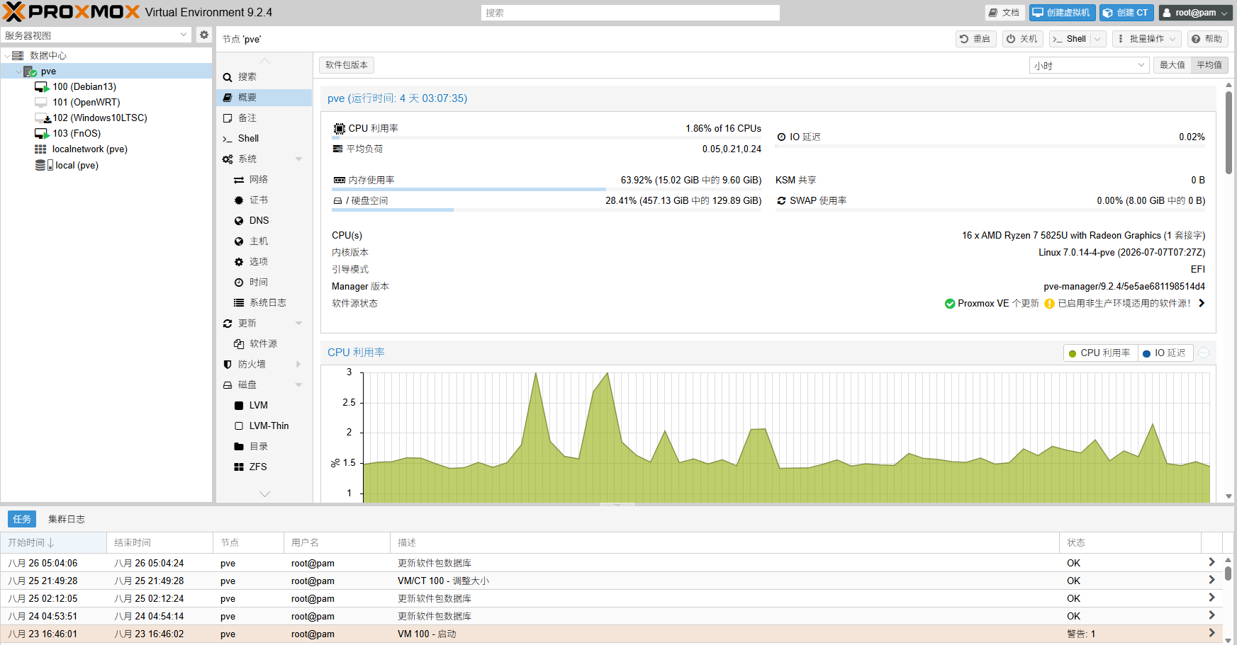Click the 硬盘空间 usage progress bar
The height and width of the screenshot is (645, 1237).
(x=547, y=210)
